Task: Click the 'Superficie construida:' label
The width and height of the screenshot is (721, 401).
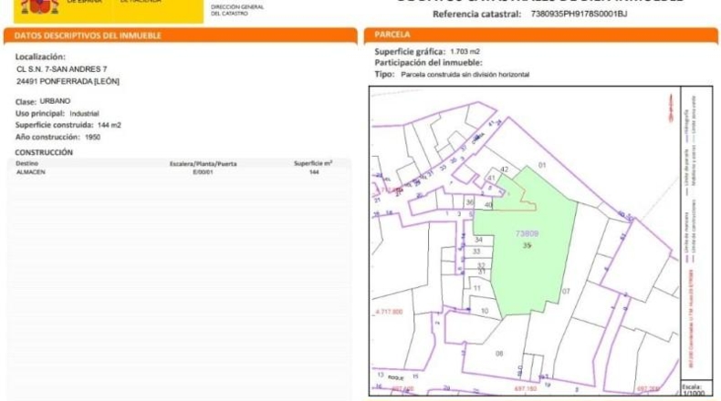Action: 54,125
